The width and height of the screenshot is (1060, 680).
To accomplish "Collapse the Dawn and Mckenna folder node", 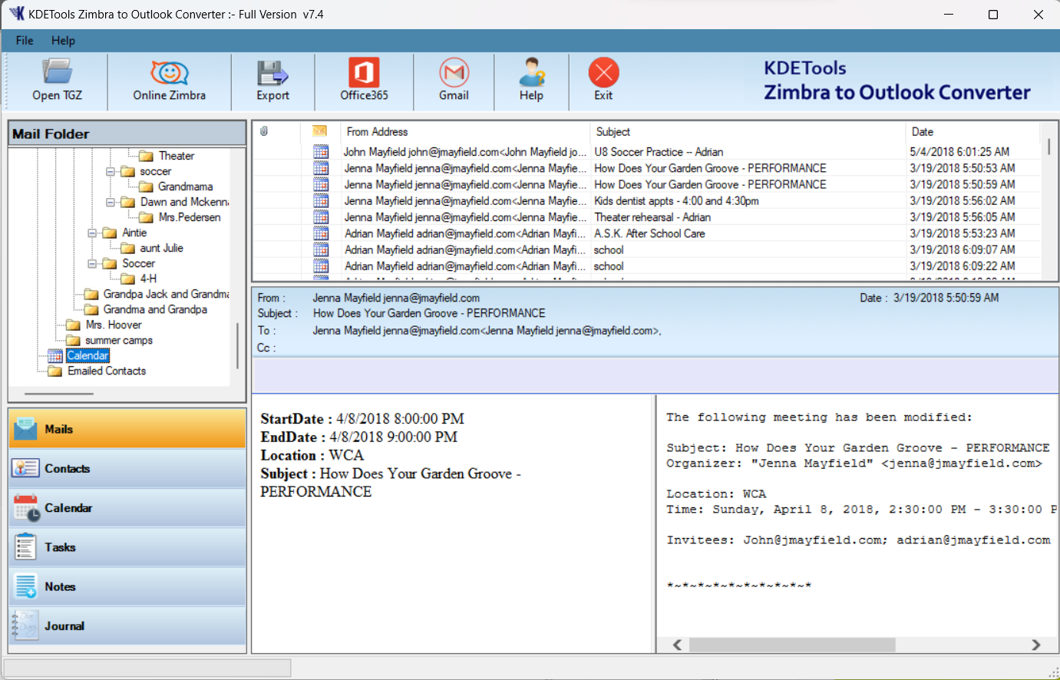I will [x=110, y=202].
